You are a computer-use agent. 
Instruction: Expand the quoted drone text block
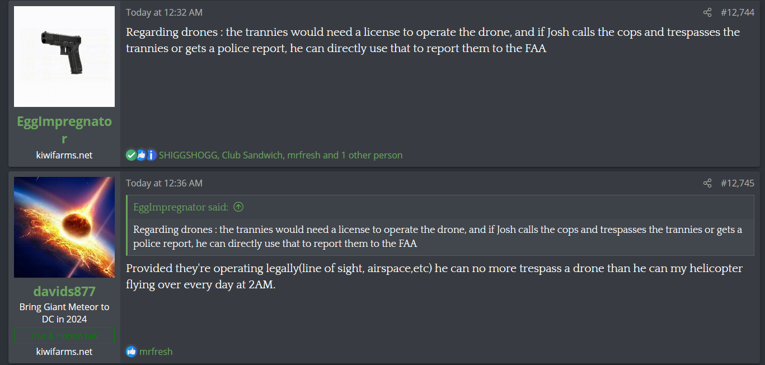tap(440, 237)
